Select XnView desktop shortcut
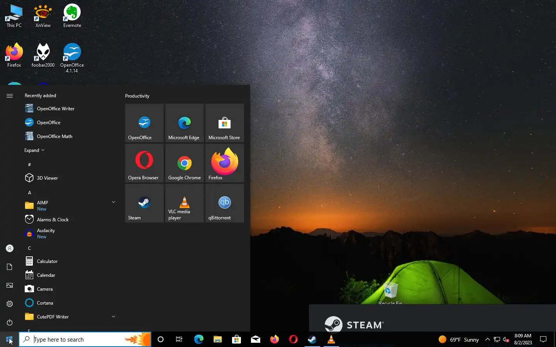The image size is (556, 347). pyautogui.click(x=43, y=16)
